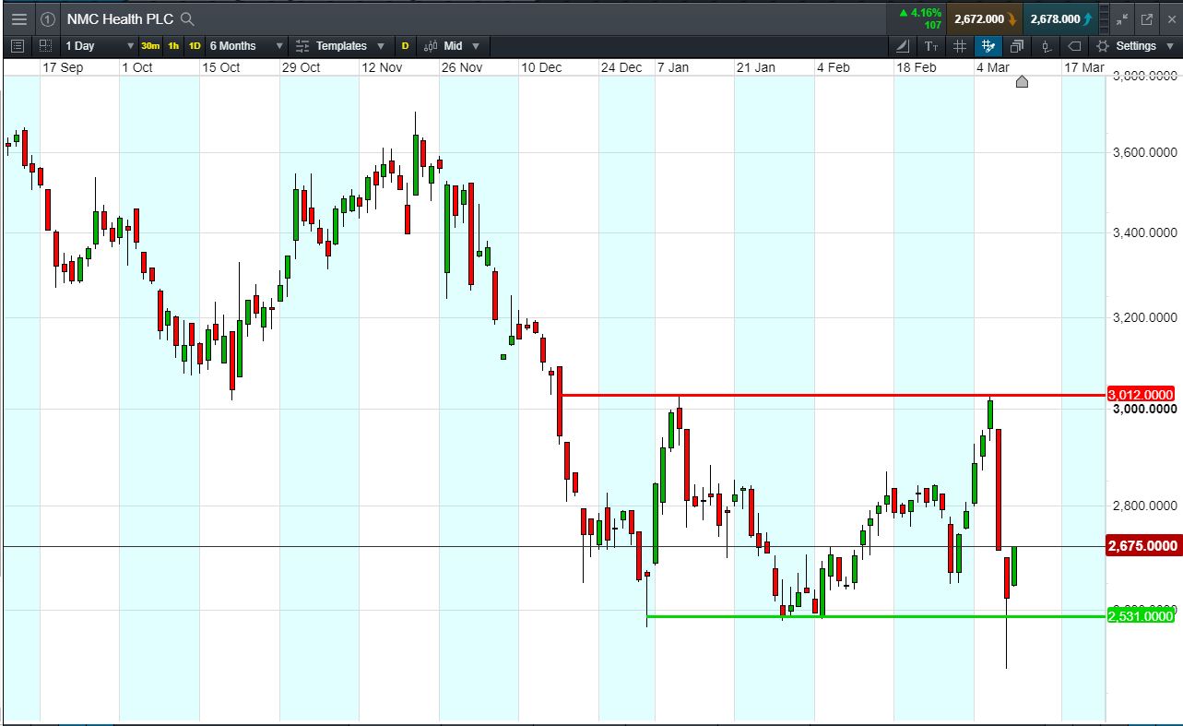Click the grey marker on the date axis
1183x726 pixels.
(1021, 82)
